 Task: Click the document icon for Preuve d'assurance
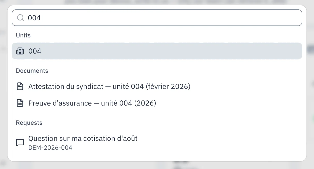[20, 103]
